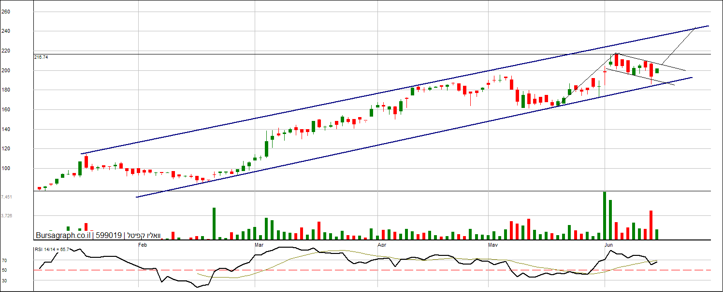The image size is (723, 292).
Task: Click the 100 price axis label
Action: 6,168
